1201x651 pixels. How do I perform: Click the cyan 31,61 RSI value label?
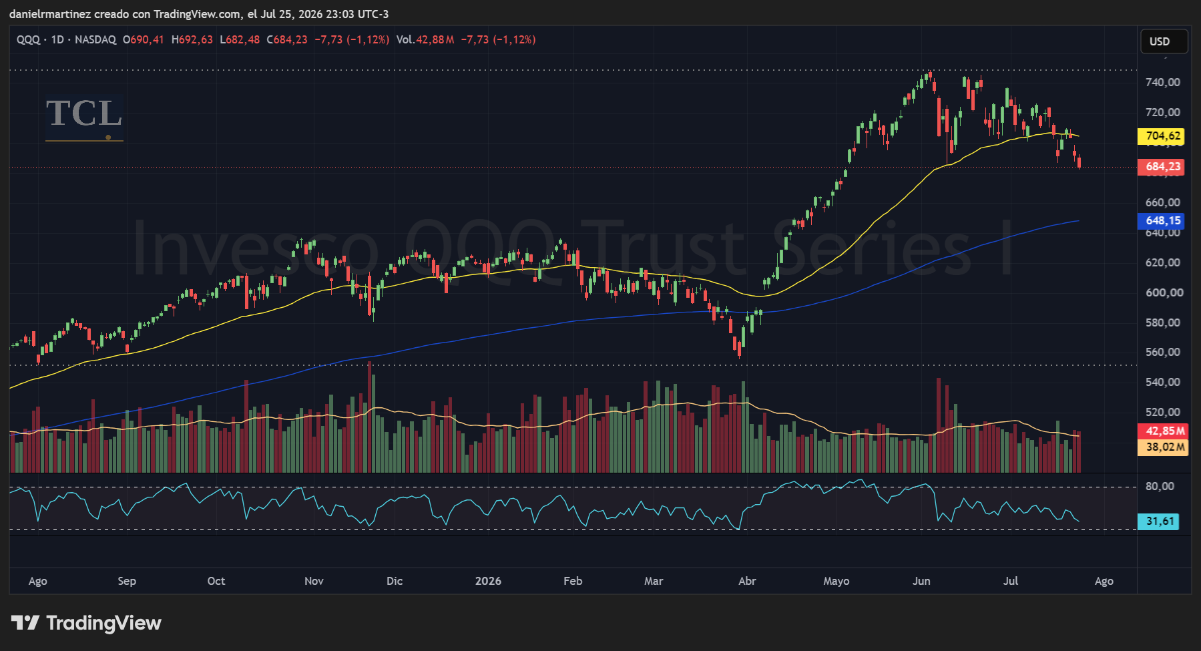coord(1158,521)
